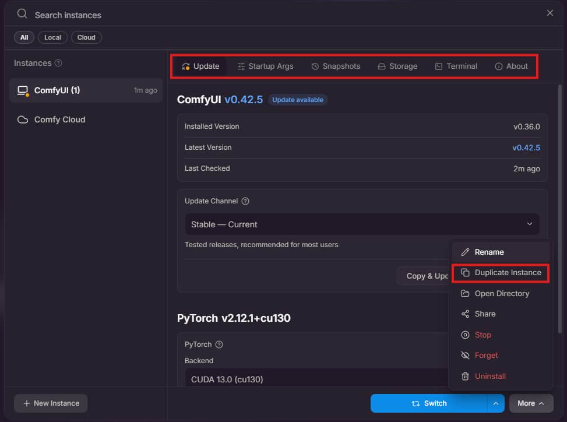This screenshot has height=422, width=567.
Task: Click the Copy & Update button
Action: (x=422, y=276)
